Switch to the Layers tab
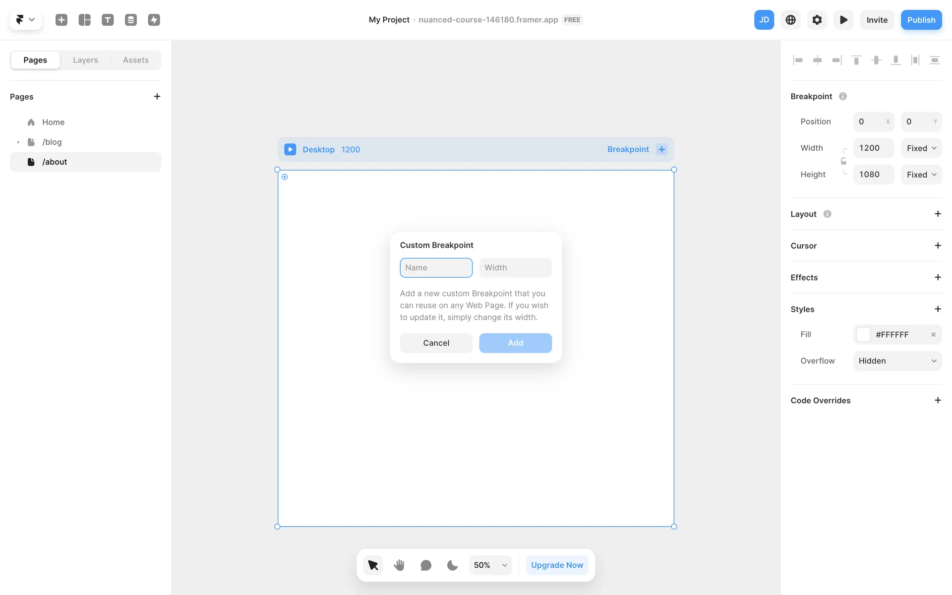The image size is (952, 595). coord(85,60)
